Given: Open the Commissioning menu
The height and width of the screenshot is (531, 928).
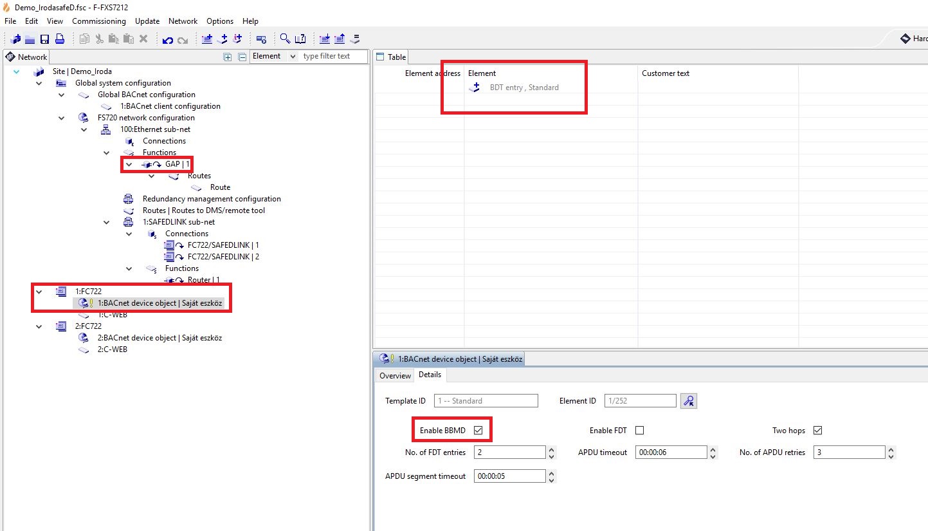Looking at the screenshot, I should pos(99,21).
